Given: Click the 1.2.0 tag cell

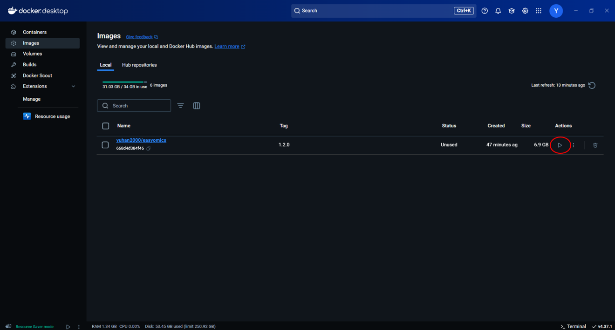Looking at the screenshot, I should 284,145.
